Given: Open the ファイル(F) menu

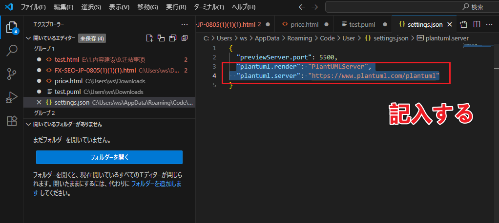Looking at the screenshot, I should tap(33, 7).
